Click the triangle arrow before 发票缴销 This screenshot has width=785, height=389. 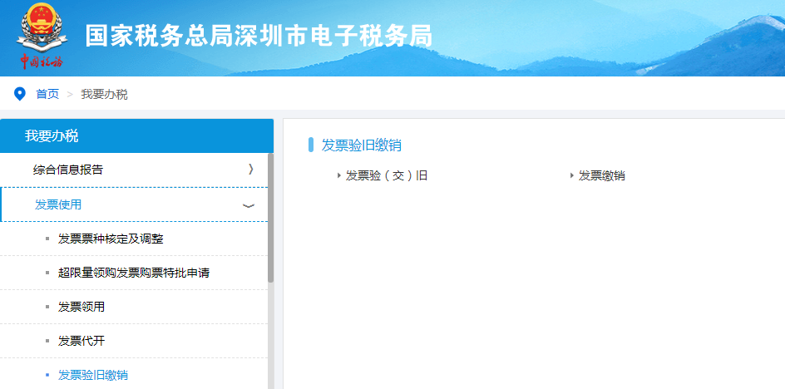[571, 175]
